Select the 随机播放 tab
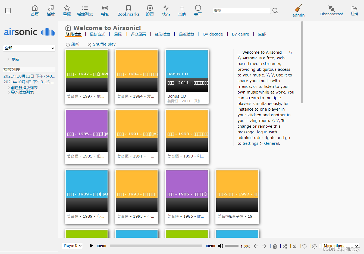The image size is (364, 254). (x=73, y=34)
